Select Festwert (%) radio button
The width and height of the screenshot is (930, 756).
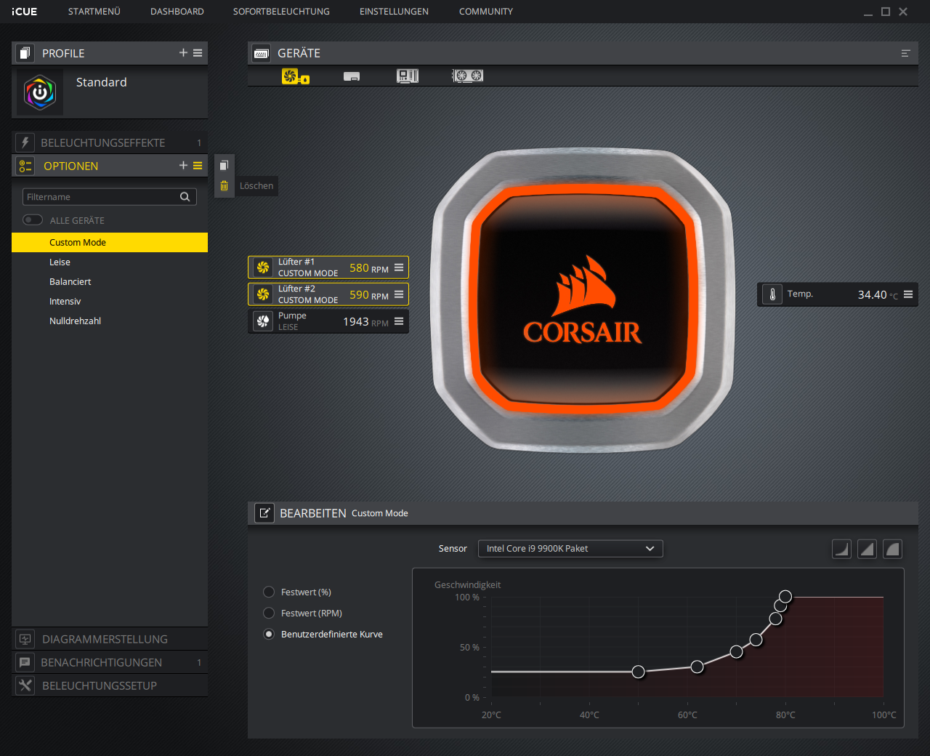[x=269, y=592]
